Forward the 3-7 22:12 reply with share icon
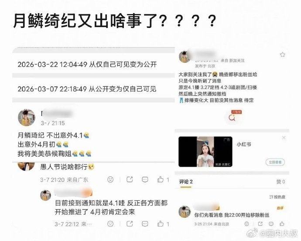 tap(130, 224)
